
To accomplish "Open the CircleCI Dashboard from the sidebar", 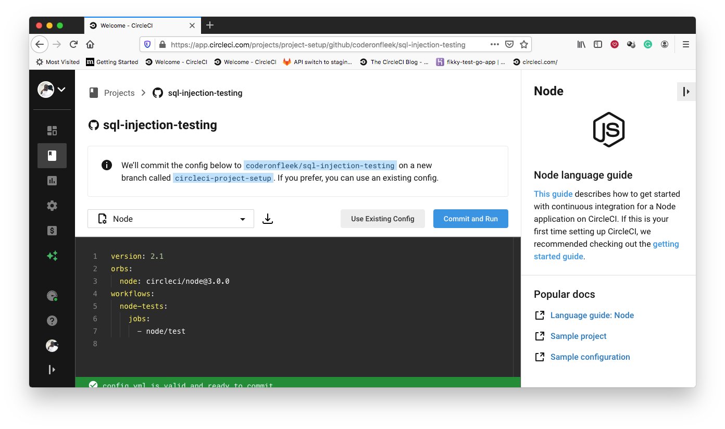I will point(52,130).
